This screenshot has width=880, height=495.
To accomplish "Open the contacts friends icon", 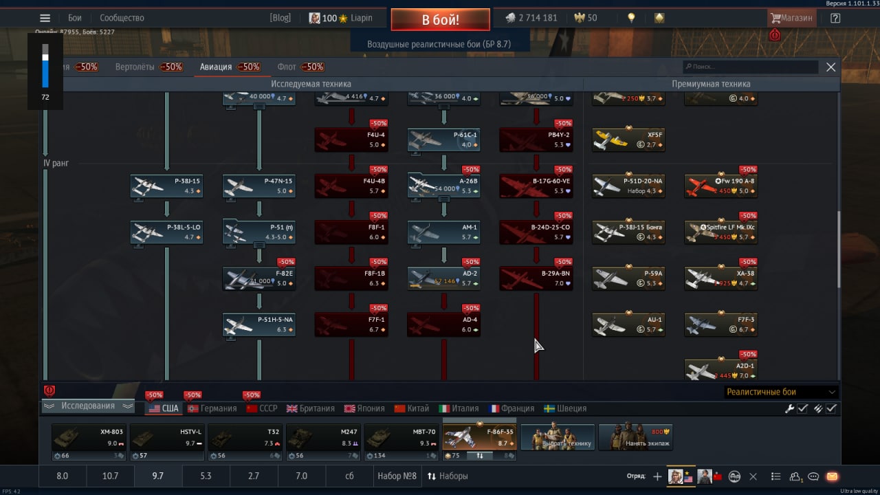I will click(796, 476).
